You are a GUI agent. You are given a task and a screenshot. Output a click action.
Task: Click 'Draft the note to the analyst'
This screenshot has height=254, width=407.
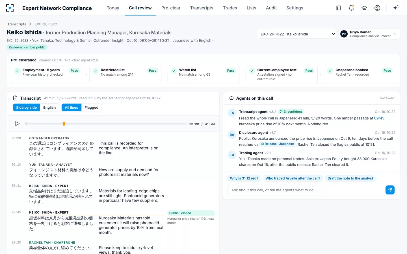point(350,178)
